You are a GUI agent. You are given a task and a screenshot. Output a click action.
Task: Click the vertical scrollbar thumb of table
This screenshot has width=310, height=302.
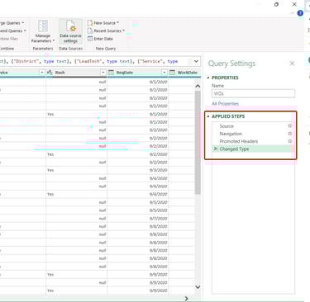198,142
